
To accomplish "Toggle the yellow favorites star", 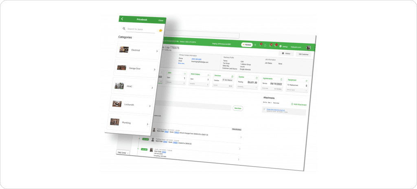I will coord(160,31).
